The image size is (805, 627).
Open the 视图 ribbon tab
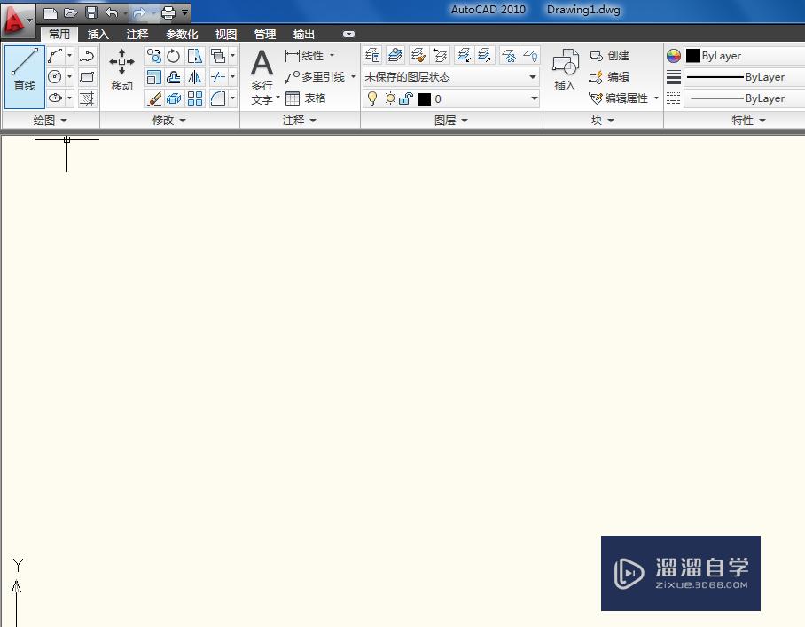point(225,34)
